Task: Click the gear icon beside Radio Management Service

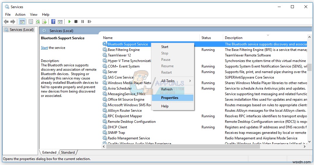Action: [105, 138]
